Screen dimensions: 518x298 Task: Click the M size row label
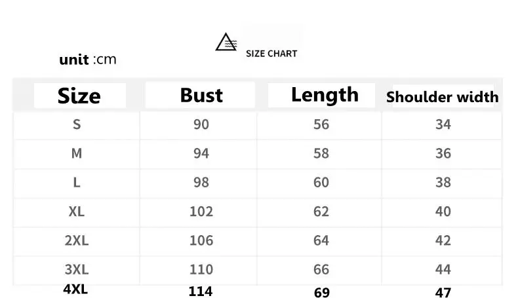[x=77, y=153]
